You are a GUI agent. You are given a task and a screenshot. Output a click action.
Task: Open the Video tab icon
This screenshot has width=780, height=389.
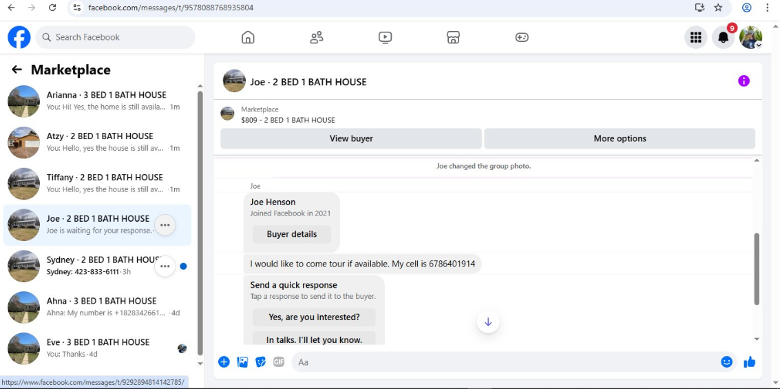pos(385,37)
